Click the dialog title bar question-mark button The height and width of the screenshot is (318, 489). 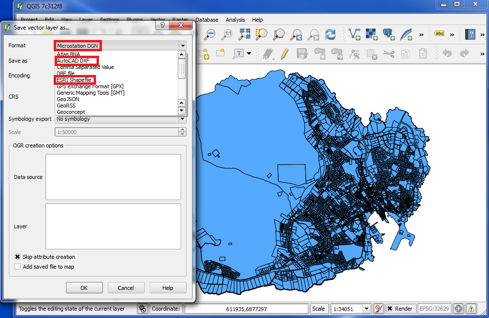[x=162, y=25]
